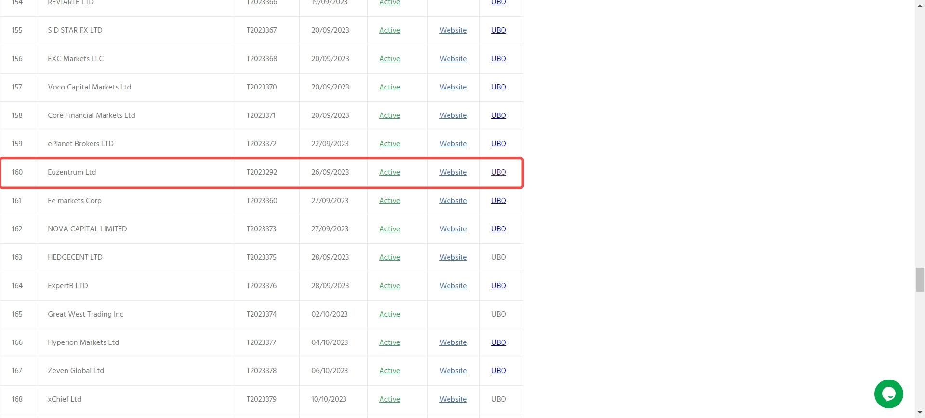
Task: Open Website link for NOVA CAPITAL LIMITED
Action: 453,229
